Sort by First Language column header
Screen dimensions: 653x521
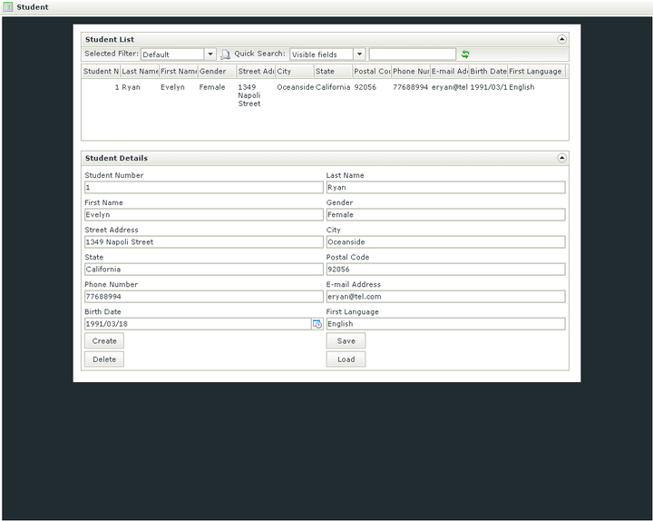536,72
